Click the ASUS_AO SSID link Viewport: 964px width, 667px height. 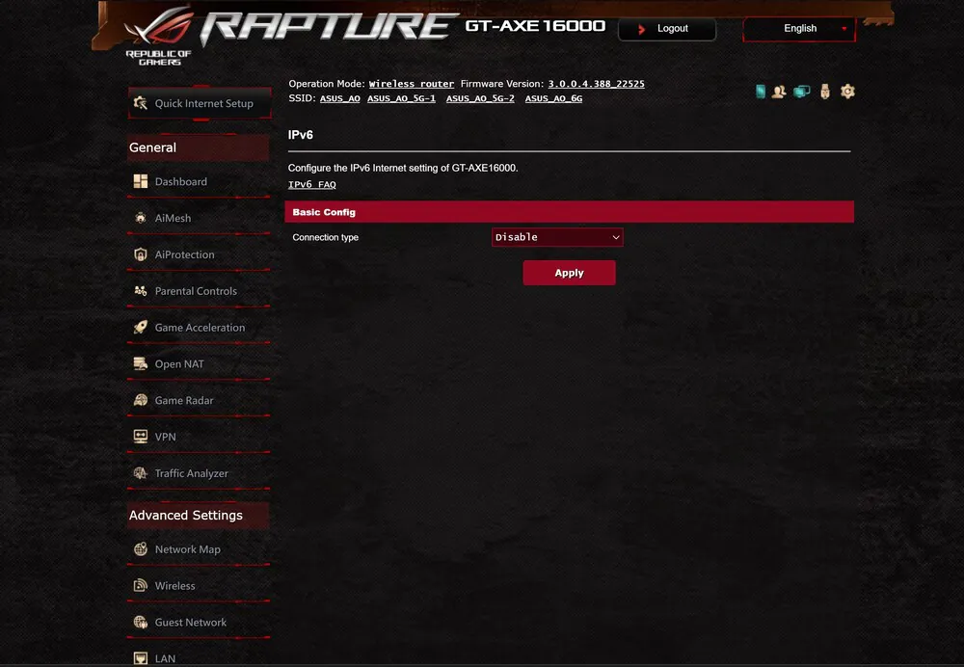tap(339, 98)
